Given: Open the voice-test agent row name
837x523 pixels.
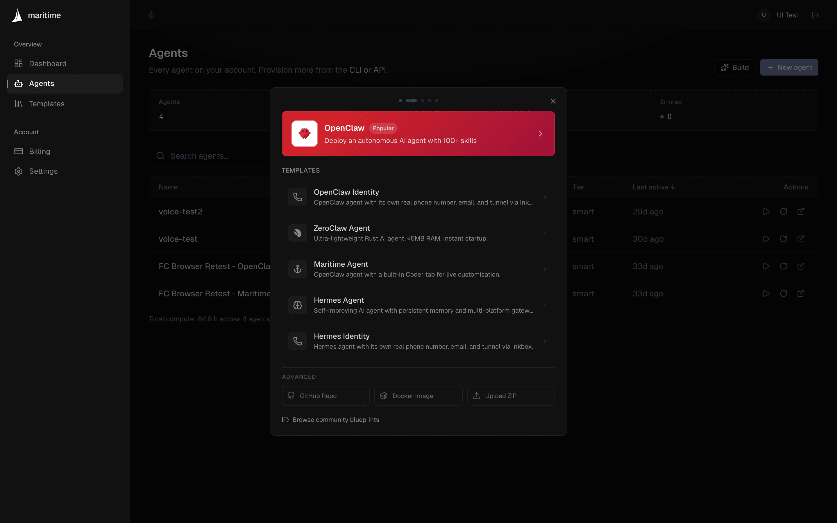Looking at the screenshot, I should pyautogui.click(x=178, y=239).
